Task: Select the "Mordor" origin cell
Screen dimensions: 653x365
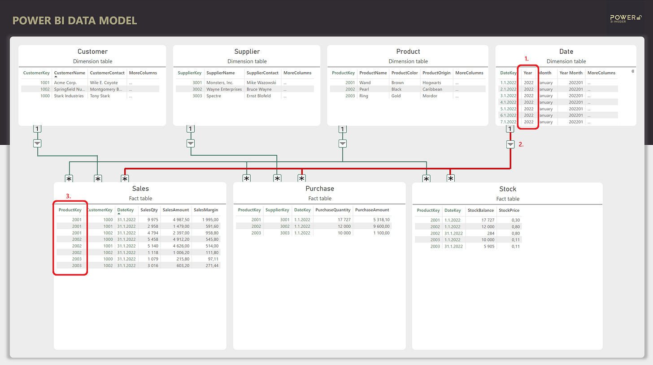Action: pos(430,96)
